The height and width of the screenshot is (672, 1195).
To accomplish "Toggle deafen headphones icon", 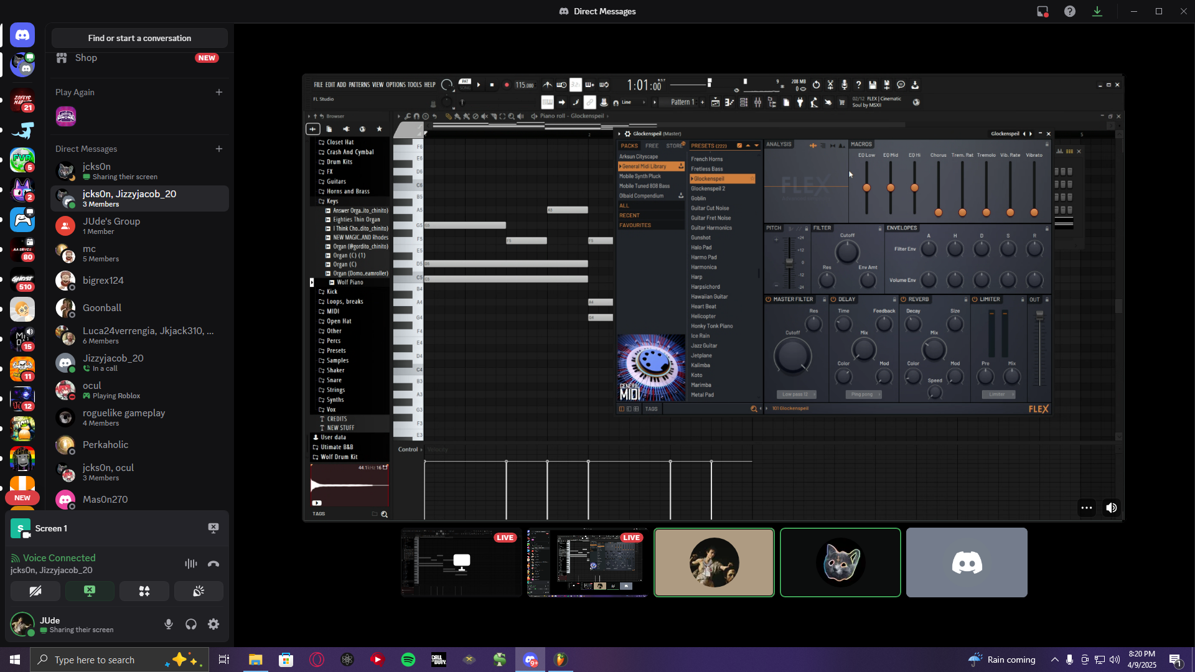I will pyautogui.click(x=191, y=624).
